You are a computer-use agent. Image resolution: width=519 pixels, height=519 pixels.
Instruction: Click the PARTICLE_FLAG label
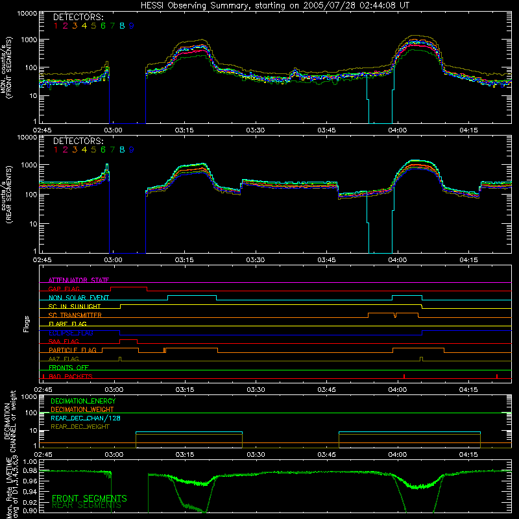click(x=73, y=350)
